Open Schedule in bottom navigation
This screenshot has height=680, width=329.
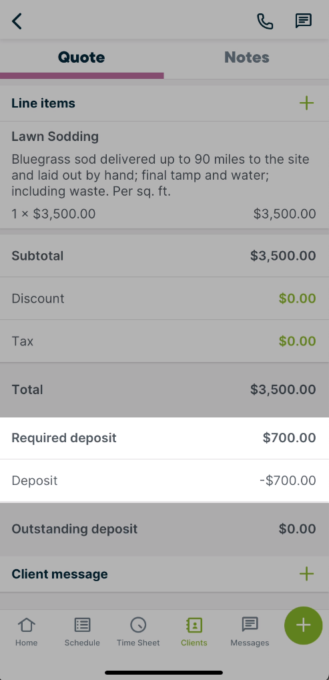click(x=82, y=631)
